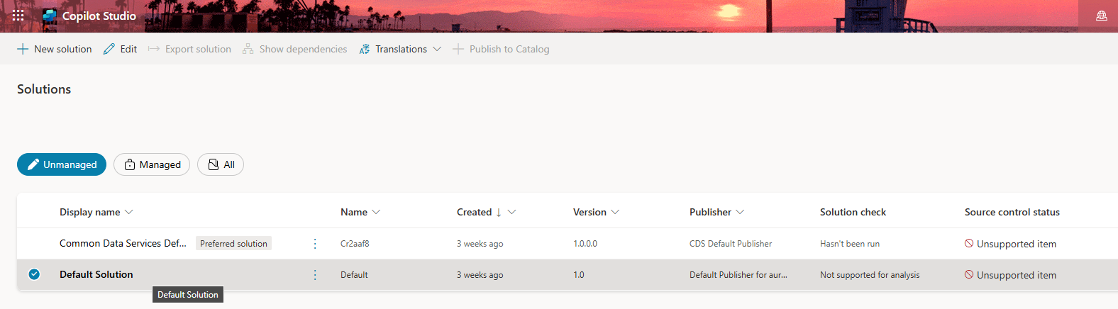The height and width of the screenshot is (309, 1118).
Task: Open the app launcher waffle icon
Action: (x=18, y=16)
